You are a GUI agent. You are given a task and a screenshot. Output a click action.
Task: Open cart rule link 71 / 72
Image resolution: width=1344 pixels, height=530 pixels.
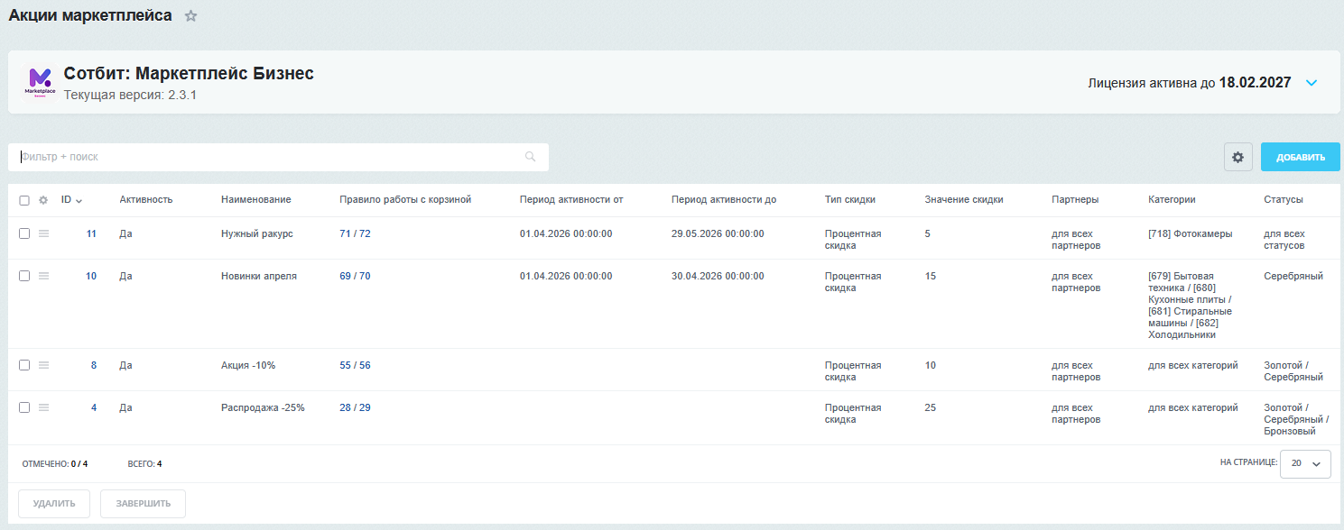pyautogui.click(x=355, y=233)
